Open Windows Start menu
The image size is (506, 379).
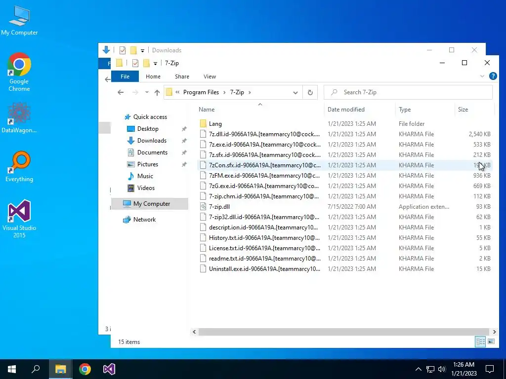[12, 369]
